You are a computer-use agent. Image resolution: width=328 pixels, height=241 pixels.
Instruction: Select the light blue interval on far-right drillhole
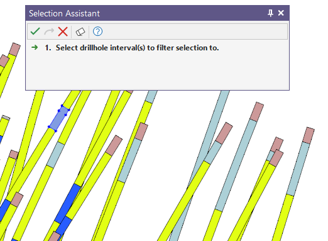point(298,169)
